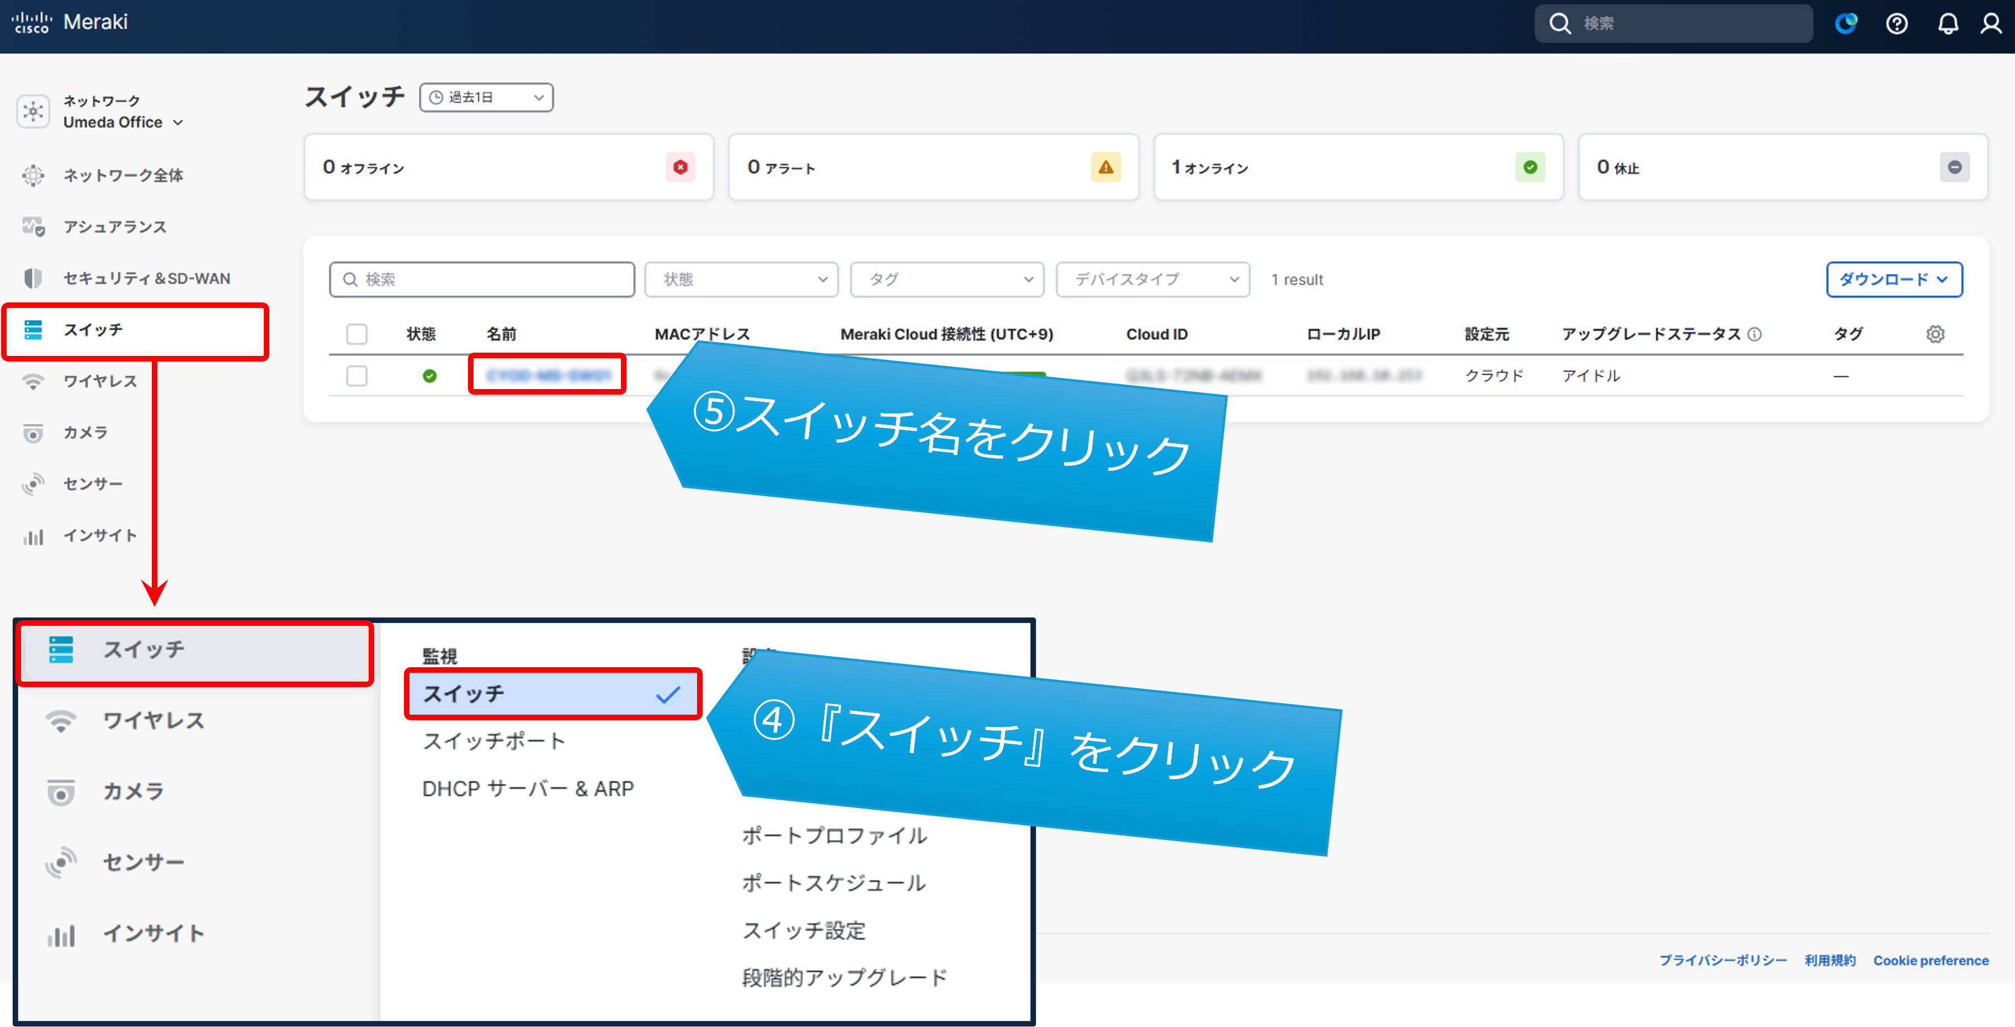Select スイッチポート in the monitoring menu
2015x1027 pixels.
[493, 741]
